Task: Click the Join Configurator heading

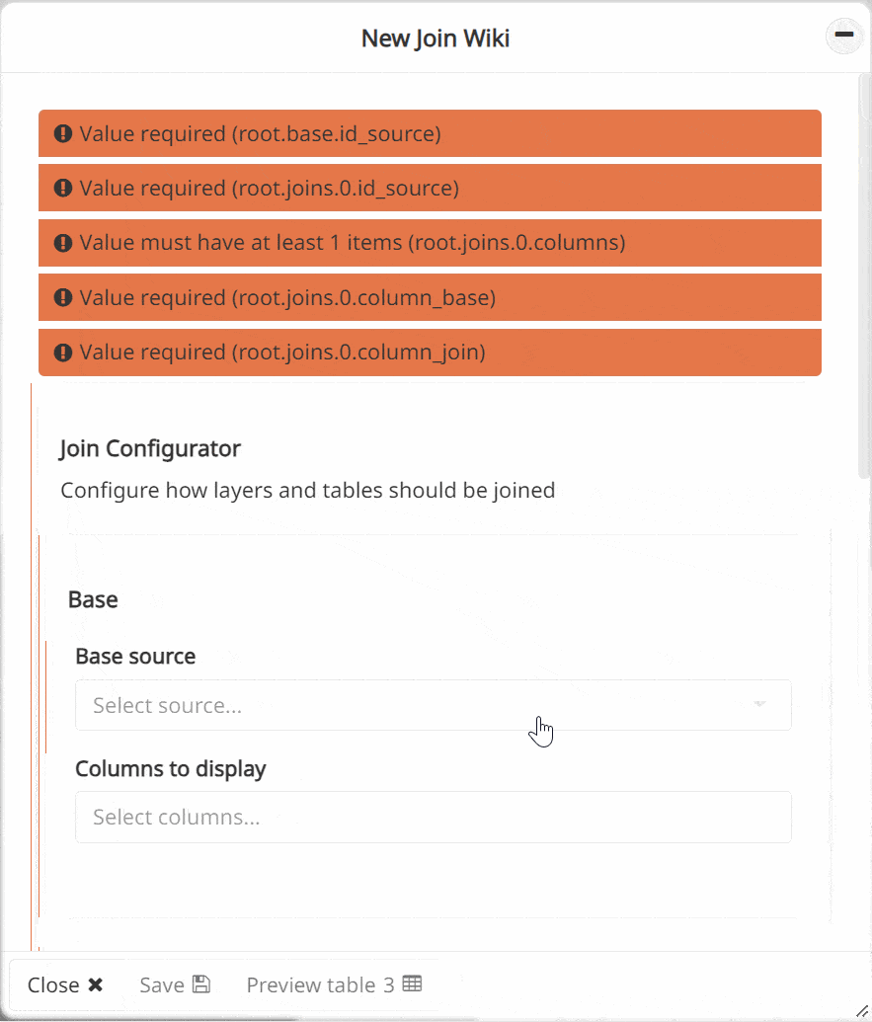Action: [150, 448]
